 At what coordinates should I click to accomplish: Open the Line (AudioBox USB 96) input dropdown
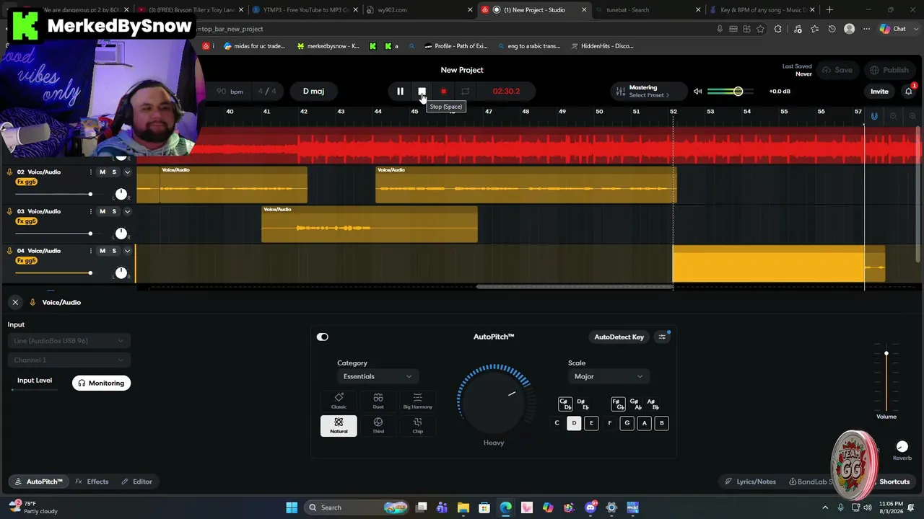coord(69,341)
